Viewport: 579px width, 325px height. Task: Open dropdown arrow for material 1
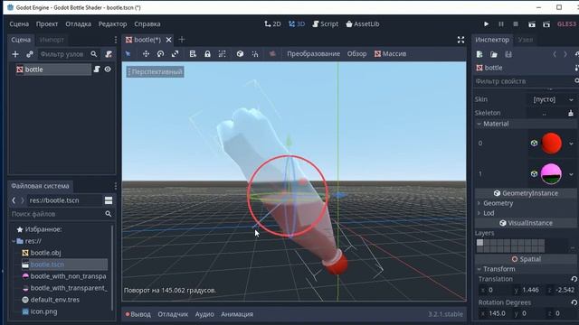571,174
